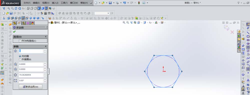
Task: Select the Rectangle tool in the right toolbar
Action: pyautogui.click(x=248, y=37)
